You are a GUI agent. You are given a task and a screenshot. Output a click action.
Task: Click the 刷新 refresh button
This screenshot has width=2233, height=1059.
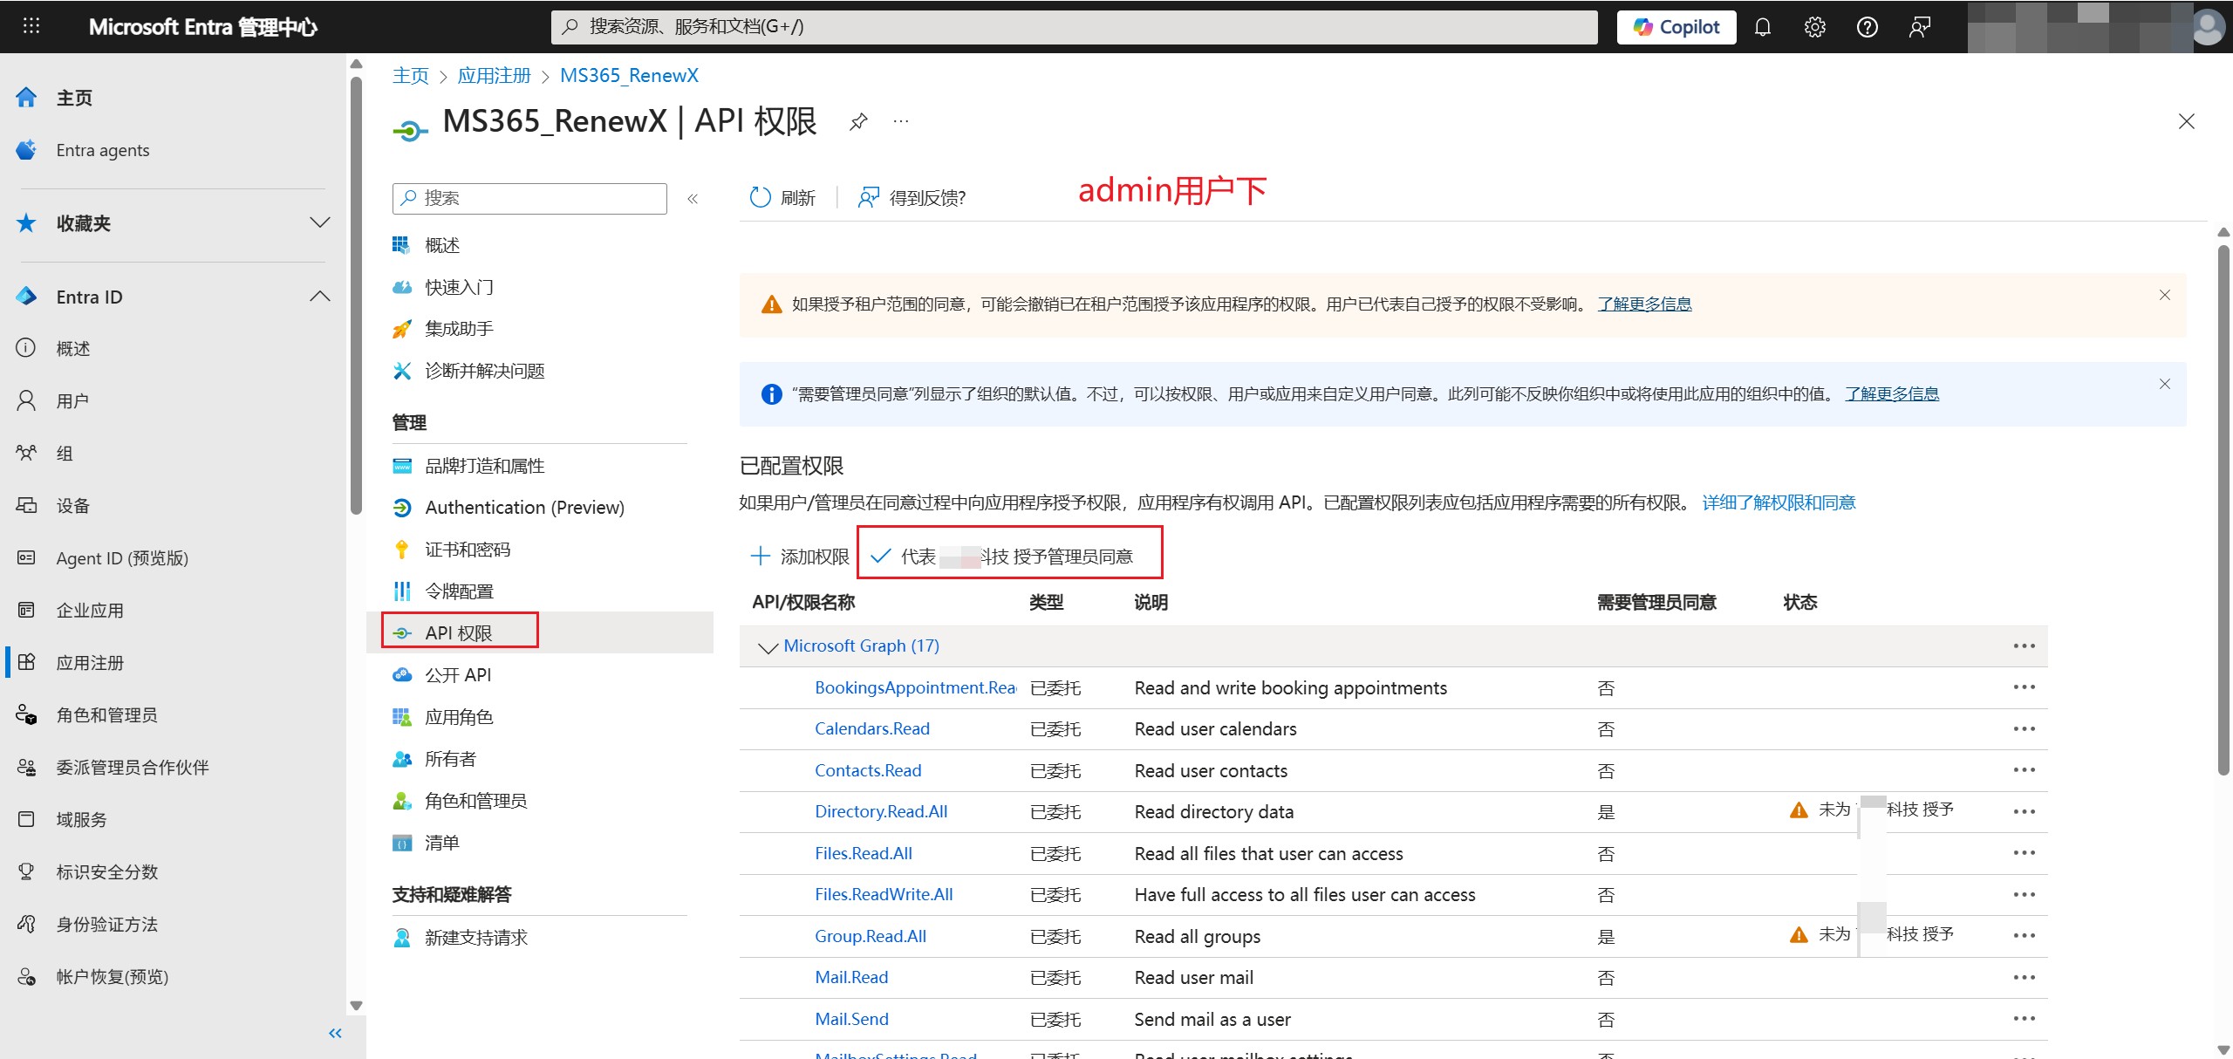coord(782,198)
